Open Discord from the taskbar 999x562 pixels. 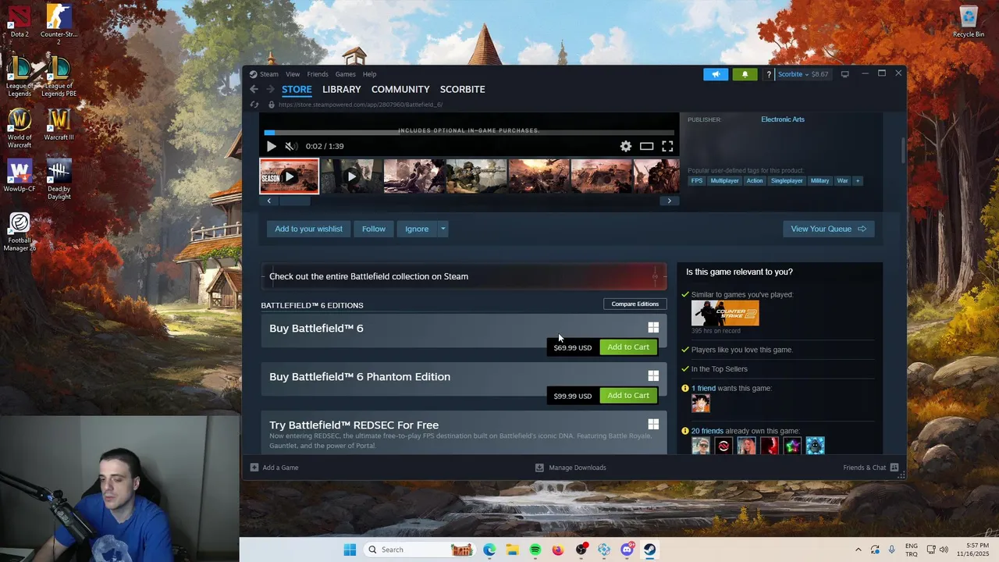click(627, 550)
